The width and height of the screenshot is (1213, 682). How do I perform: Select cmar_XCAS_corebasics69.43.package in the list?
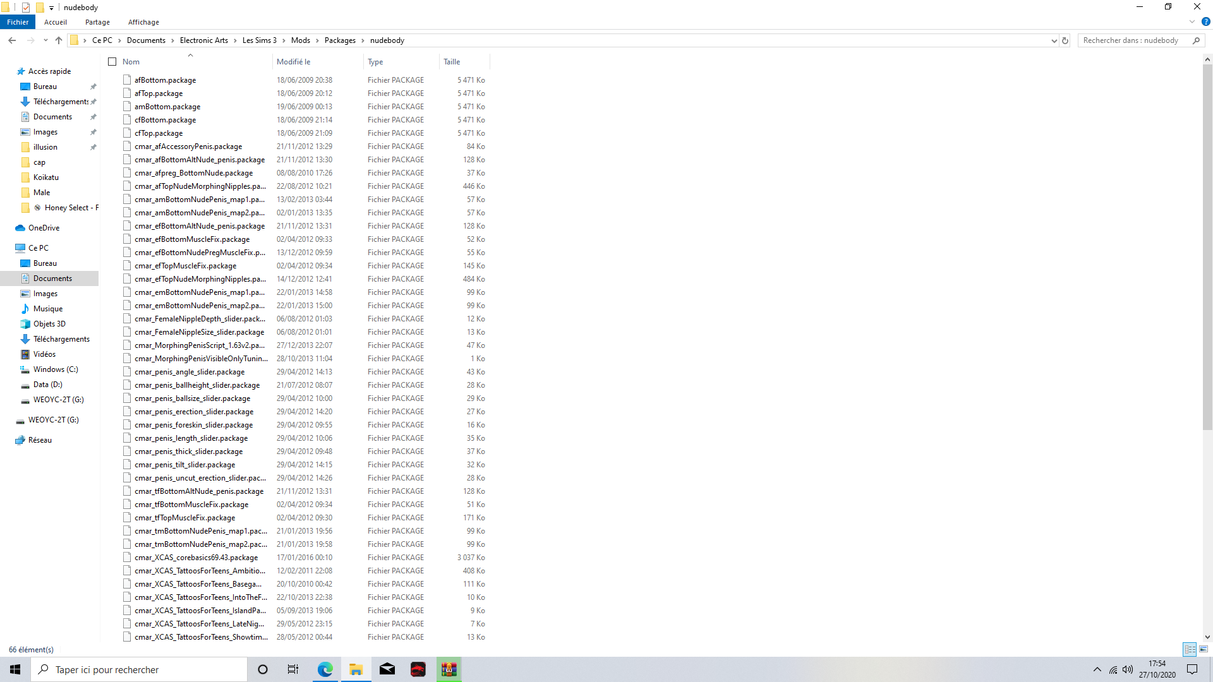pyautogui.click(x=196, y=558)
